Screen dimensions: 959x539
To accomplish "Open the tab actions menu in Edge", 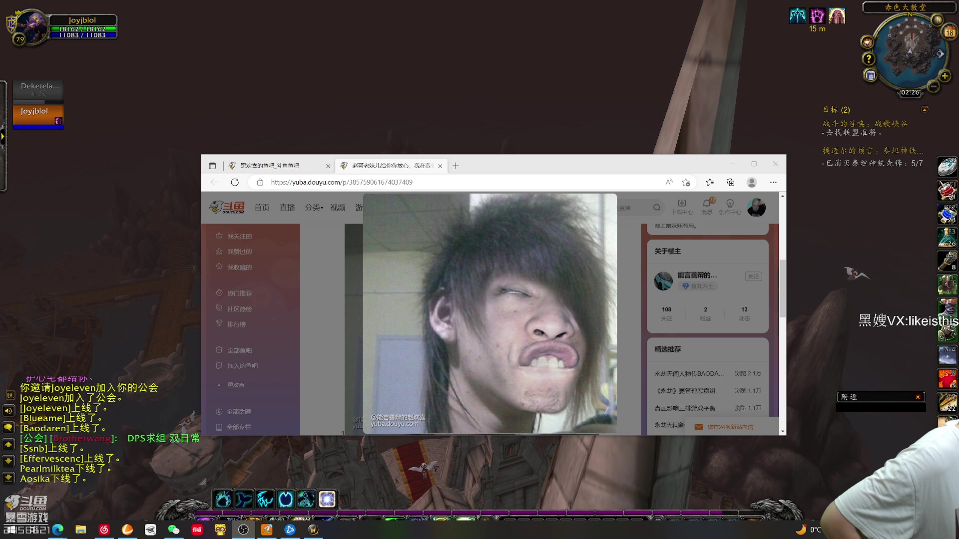I will pyautogui.click(x=212, y=166).
